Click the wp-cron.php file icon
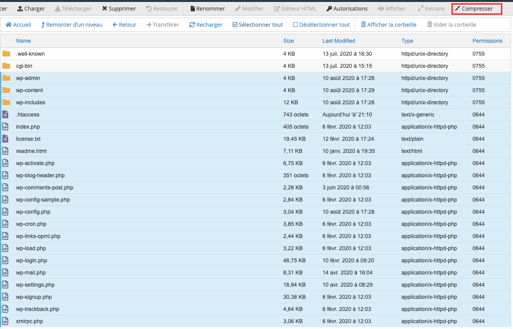This screenshot has height=329, width=513. 5,224
